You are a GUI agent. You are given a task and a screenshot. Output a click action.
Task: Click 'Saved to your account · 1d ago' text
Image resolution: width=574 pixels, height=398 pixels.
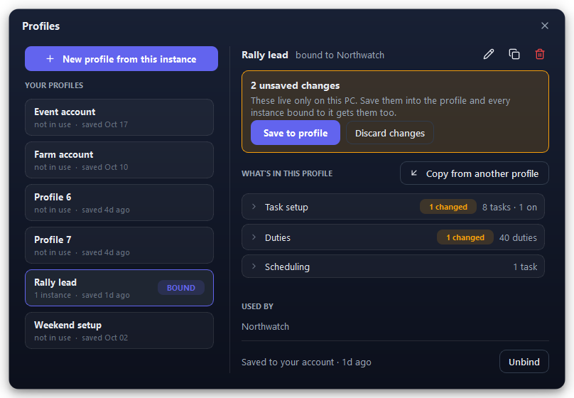pos(306,362)
